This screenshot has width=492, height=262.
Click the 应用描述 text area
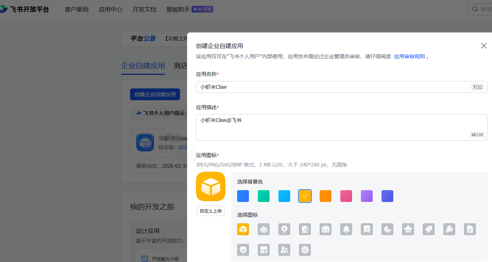pos(342,127)
